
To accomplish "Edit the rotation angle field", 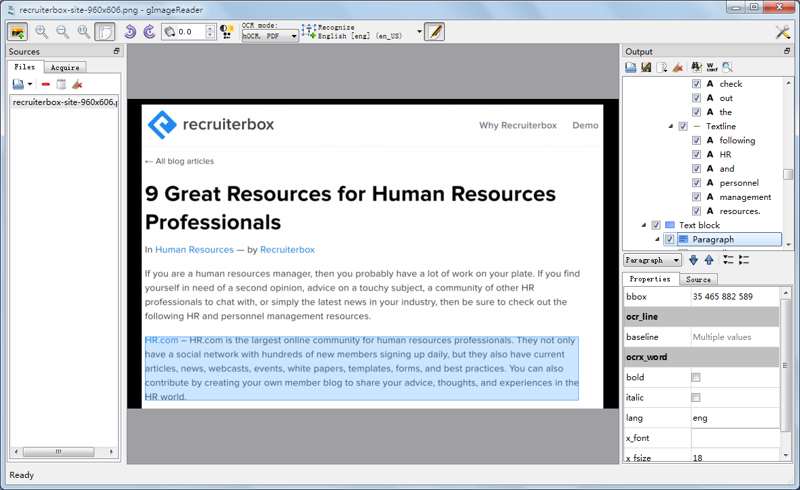I will (191, 32).
